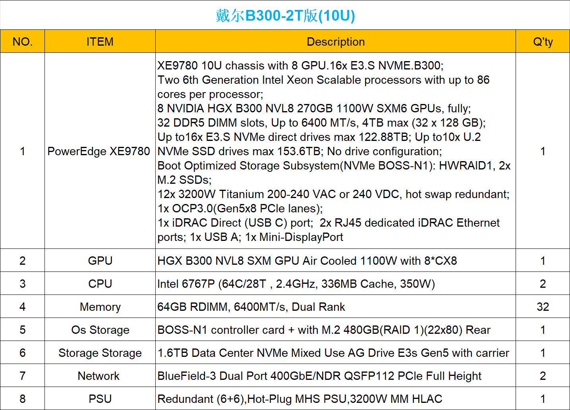Select the "NO." column header
This screenshot has width=570, height=410.
23,41
